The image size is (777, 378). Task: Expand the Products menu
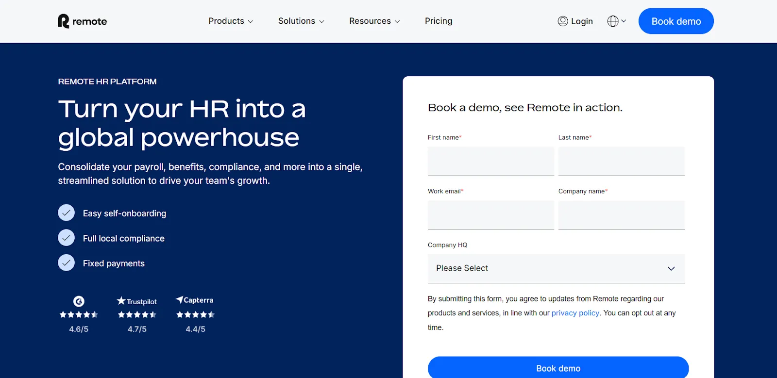coord(231,21)
